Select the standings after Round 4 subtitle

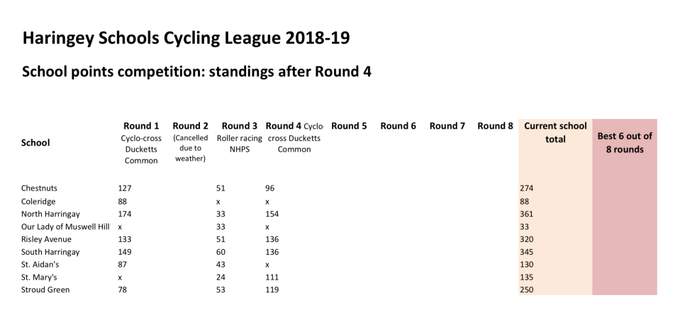pos(197,71)
